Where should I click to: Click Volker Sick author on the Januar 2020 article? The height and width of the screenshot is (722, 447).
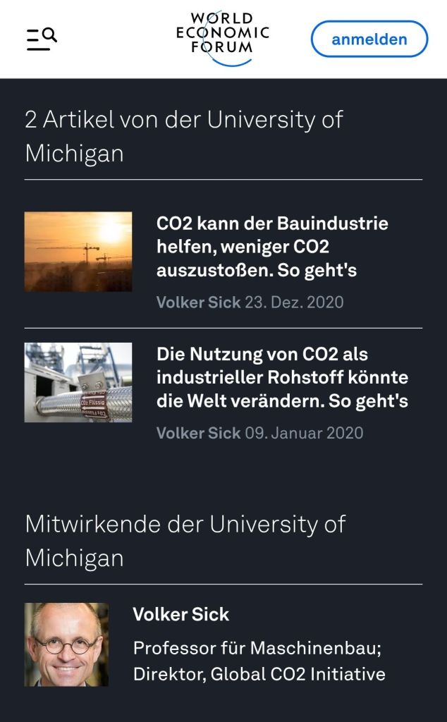pyautogui.click(x=198, y=433)
